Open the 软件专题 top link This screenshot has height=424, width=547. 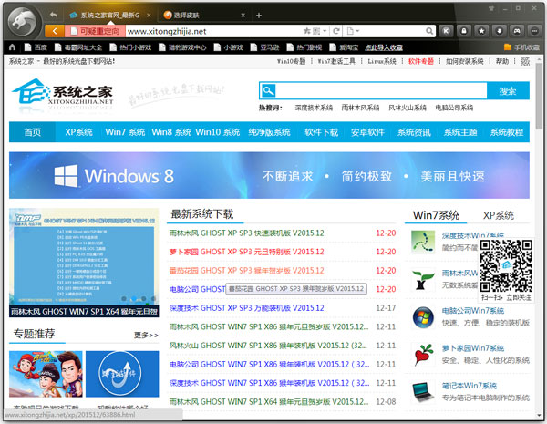tap(420, 61)
